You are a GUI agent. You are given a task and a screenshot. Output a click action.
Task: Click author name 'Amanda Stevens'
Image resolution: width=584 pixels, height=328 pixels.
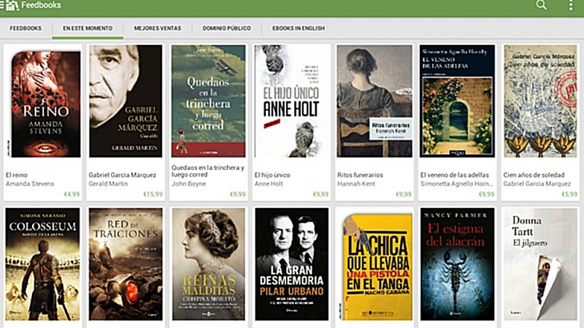click(x=30, y=184)
